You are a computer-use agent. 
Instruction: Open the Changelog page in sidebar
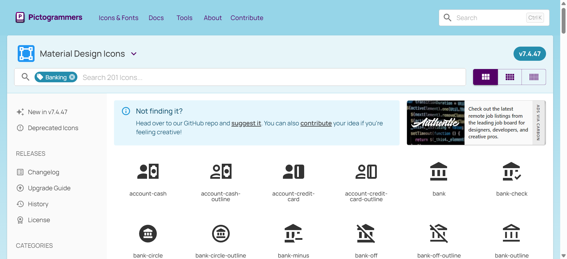(43, 172)
